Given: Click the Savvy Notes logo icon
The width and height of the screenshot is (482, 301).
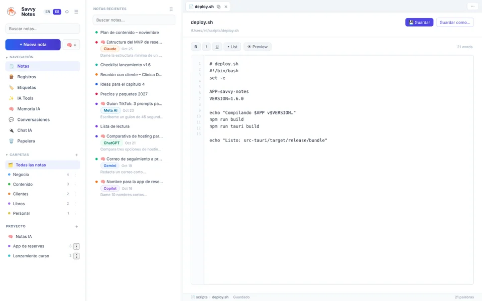Looking at the screenshot, I should pyautogui.click(x=12, y=12).
